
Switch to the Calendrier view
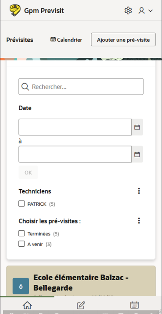66,40
